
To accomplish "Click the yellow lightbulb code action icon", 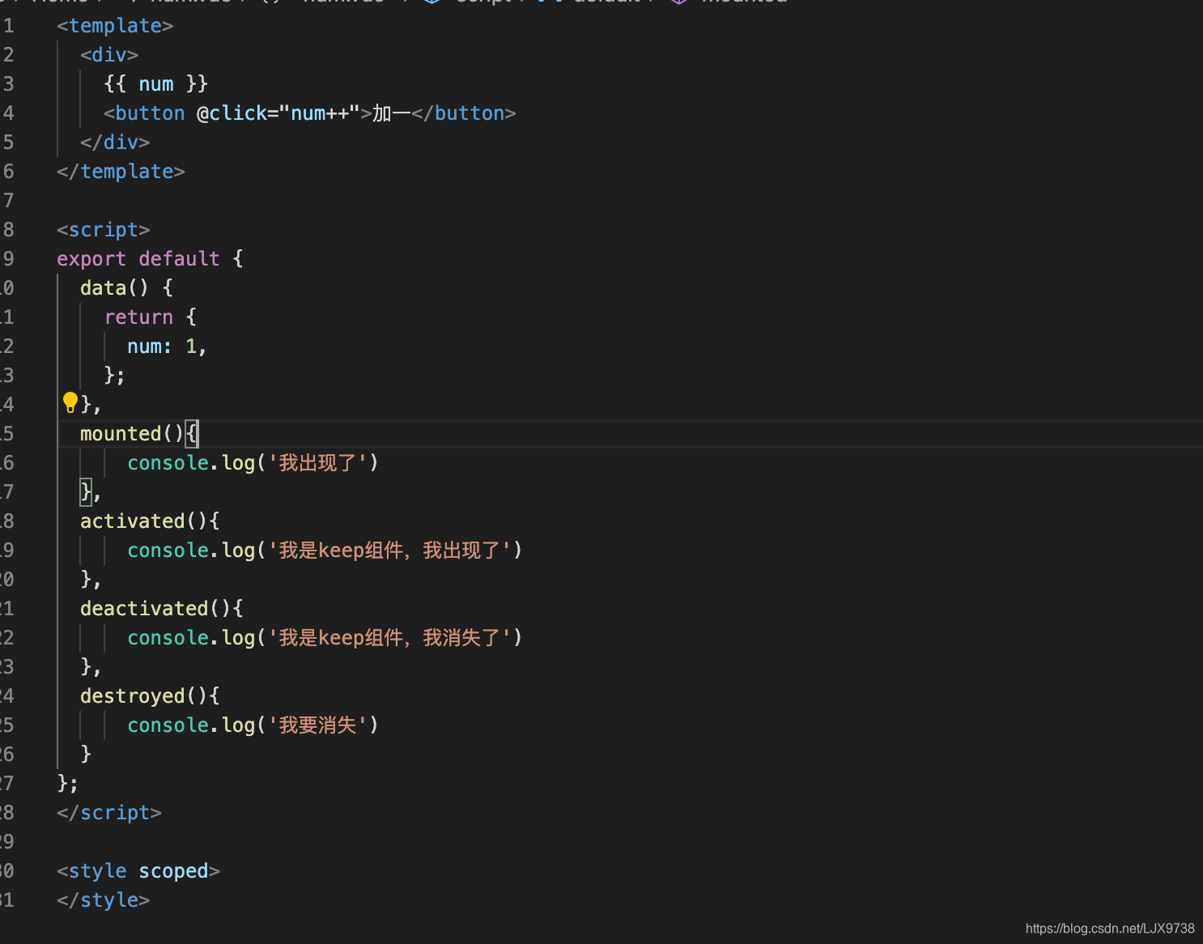I will tap(70, 402).
